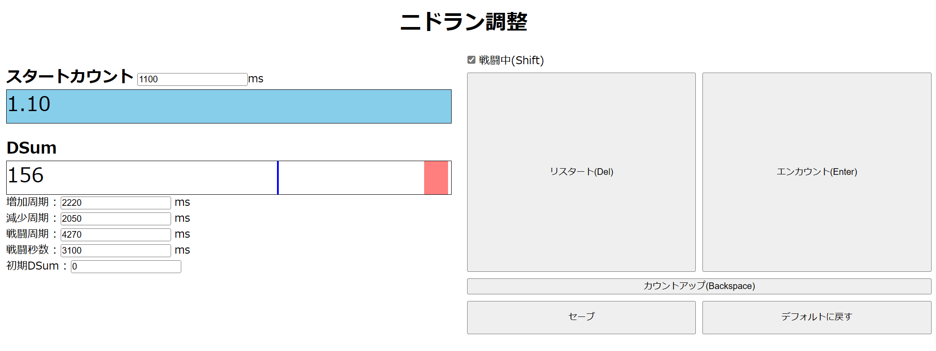Click the red region of DSum bar
This screenshot has width=936, height=351.
pyautogui.click(x=436, y=177)
